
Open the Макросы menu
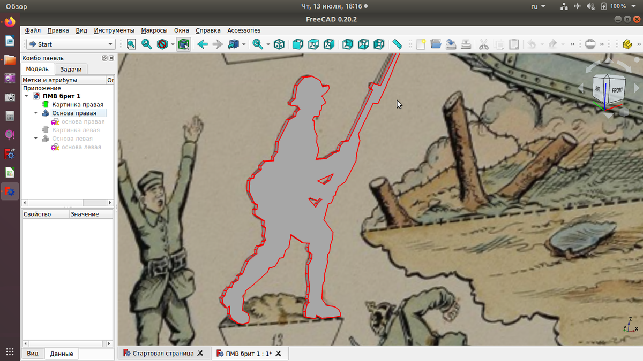(154, 30)
